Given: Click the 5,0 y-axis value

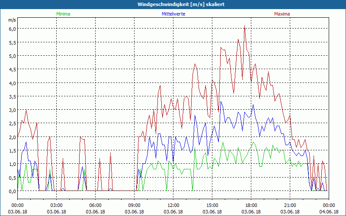Looking at the screenshot, I should pos(13,56).
